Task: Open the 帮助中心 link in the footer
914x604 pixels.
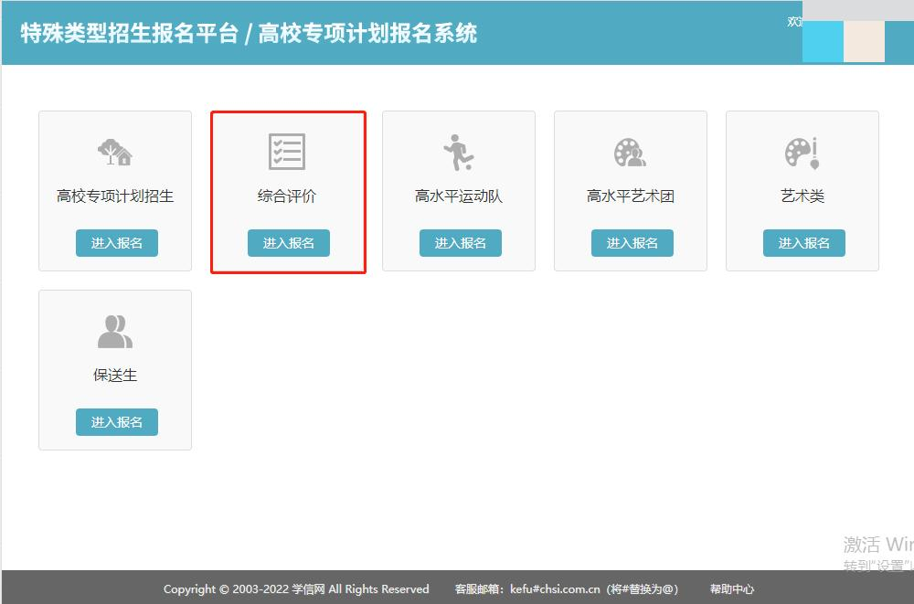Action: pos(731,589)
